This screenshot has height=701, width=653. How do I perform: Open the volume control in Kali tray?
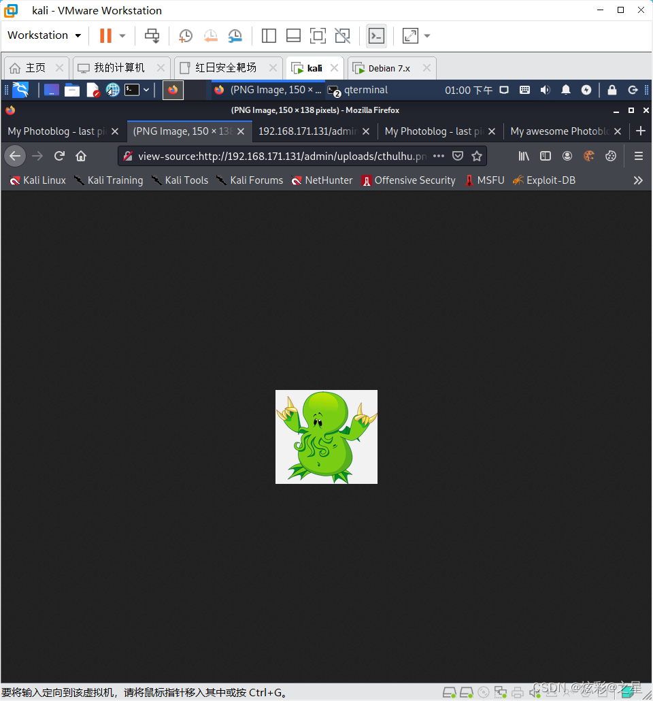545,90
